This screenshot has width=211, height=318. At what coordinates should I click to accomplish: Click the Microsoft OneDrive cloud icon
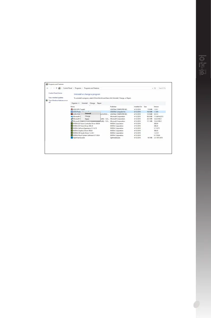coord(72,116)
